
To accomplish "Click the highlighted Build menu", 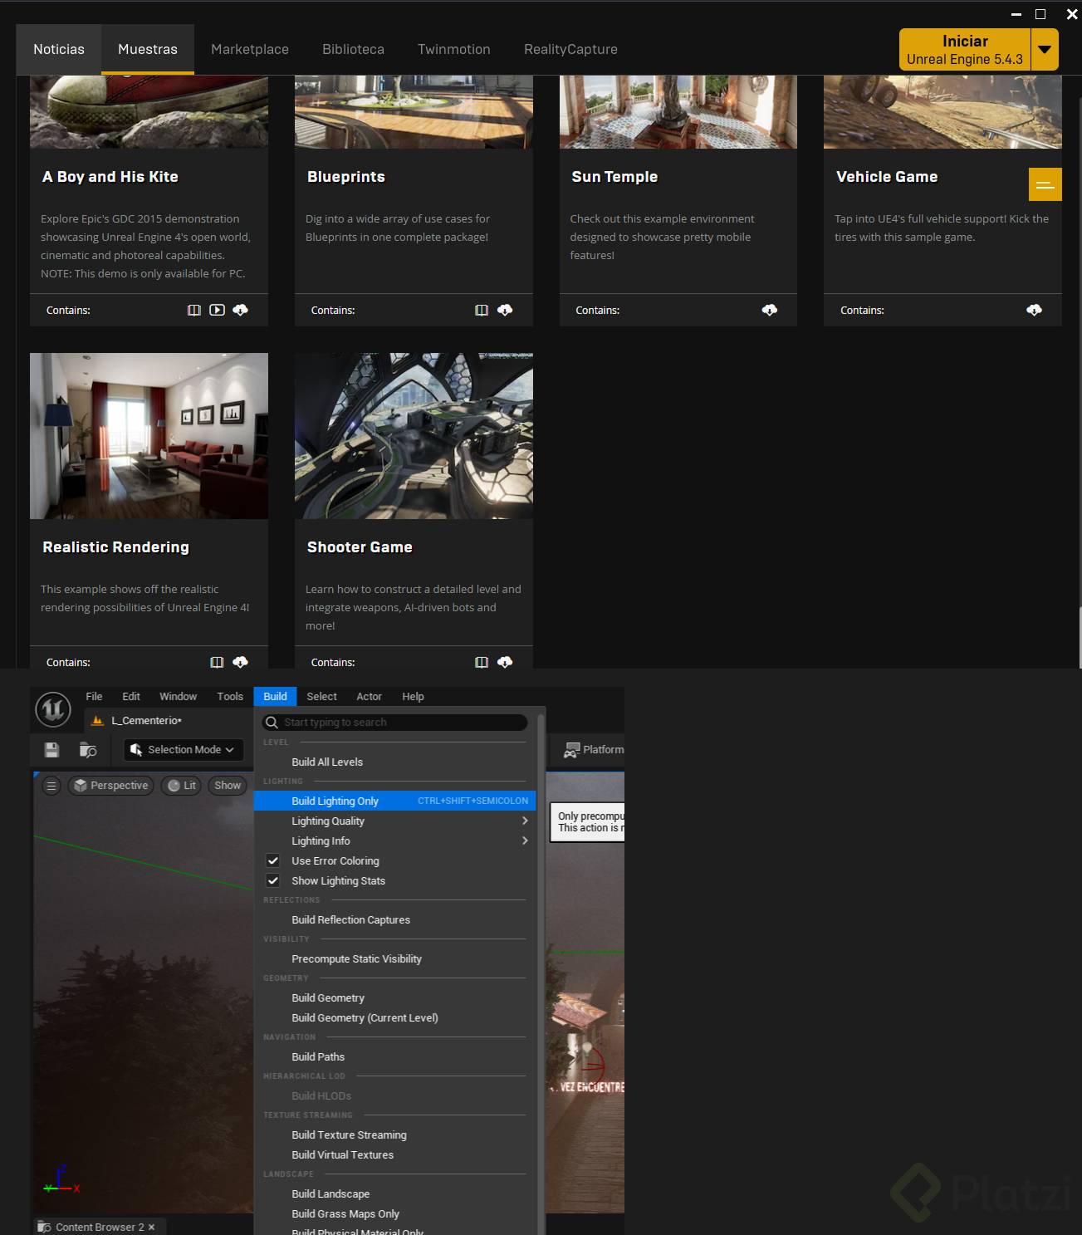I will click(x=275, y=696).
